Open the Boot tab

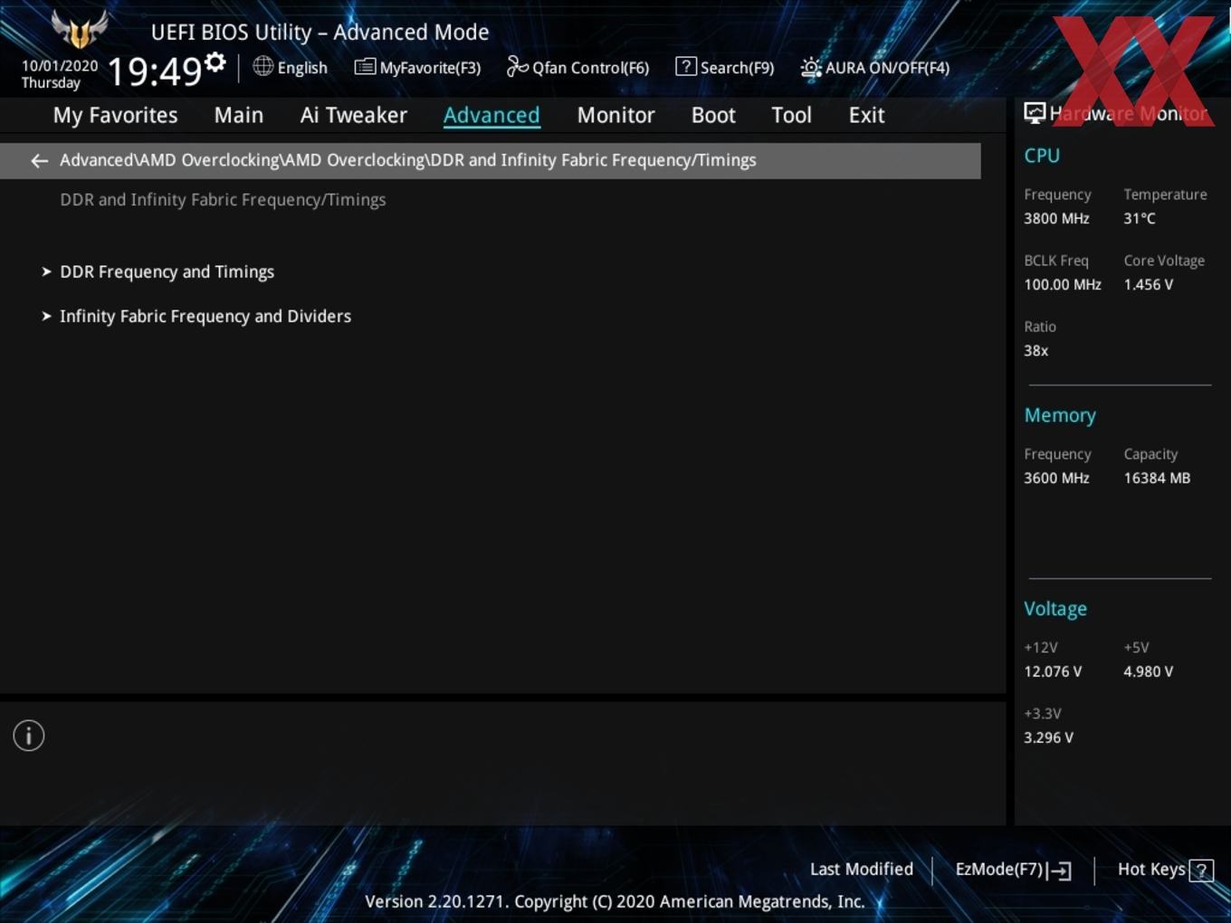click(x=713, y=115)
